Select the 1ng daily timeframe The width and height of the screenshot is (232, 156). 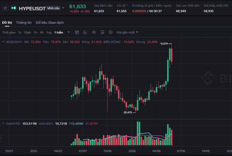pos(49,32)
